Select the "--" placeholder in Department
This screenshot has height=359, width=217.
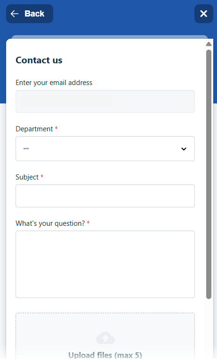pyautogui.click(x=26, y=149)
